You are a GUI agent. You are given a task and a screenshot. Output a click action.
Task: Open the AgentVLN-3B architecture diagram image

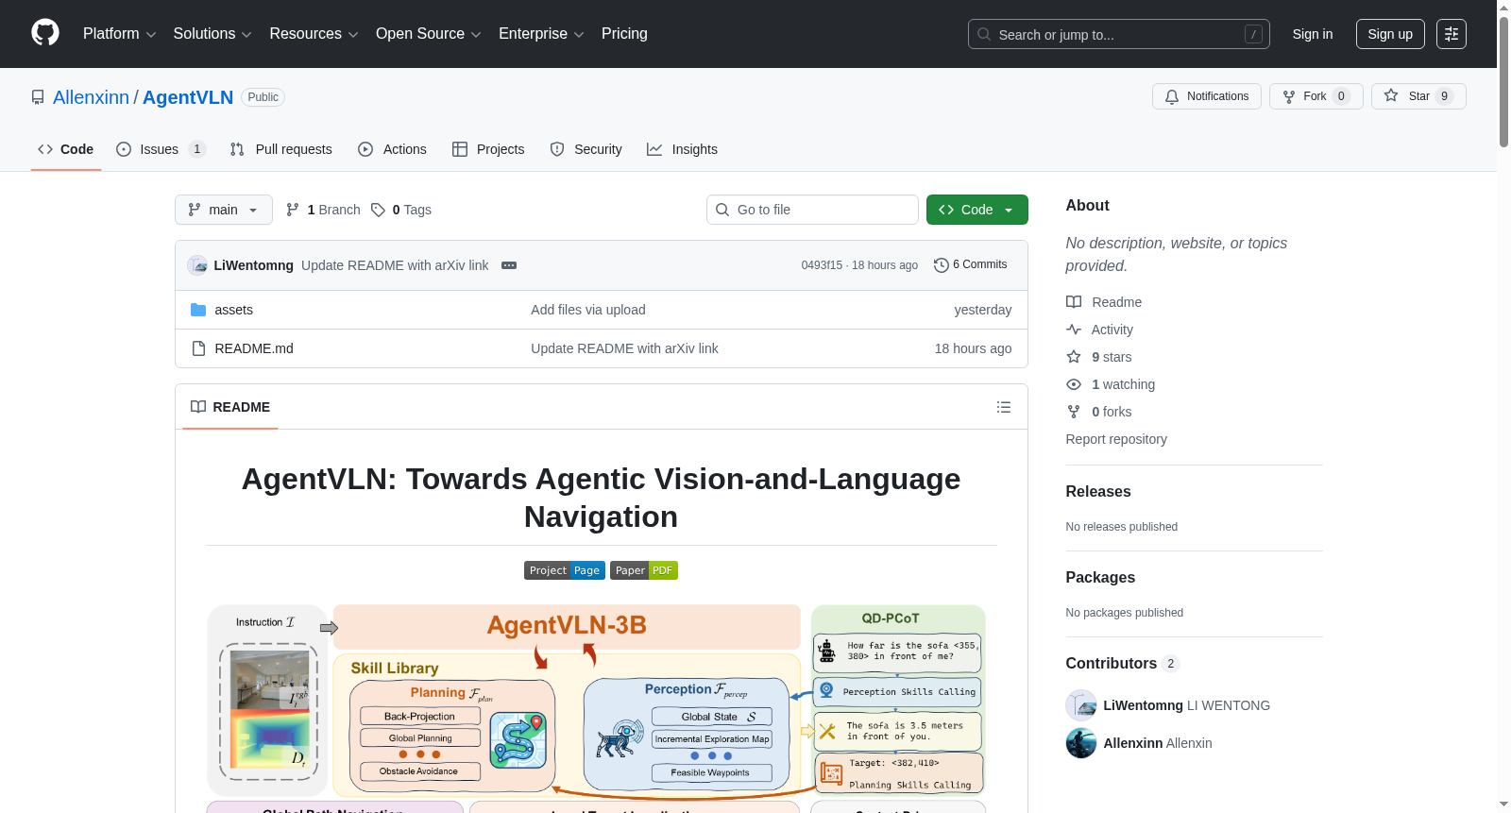(597, 706)
